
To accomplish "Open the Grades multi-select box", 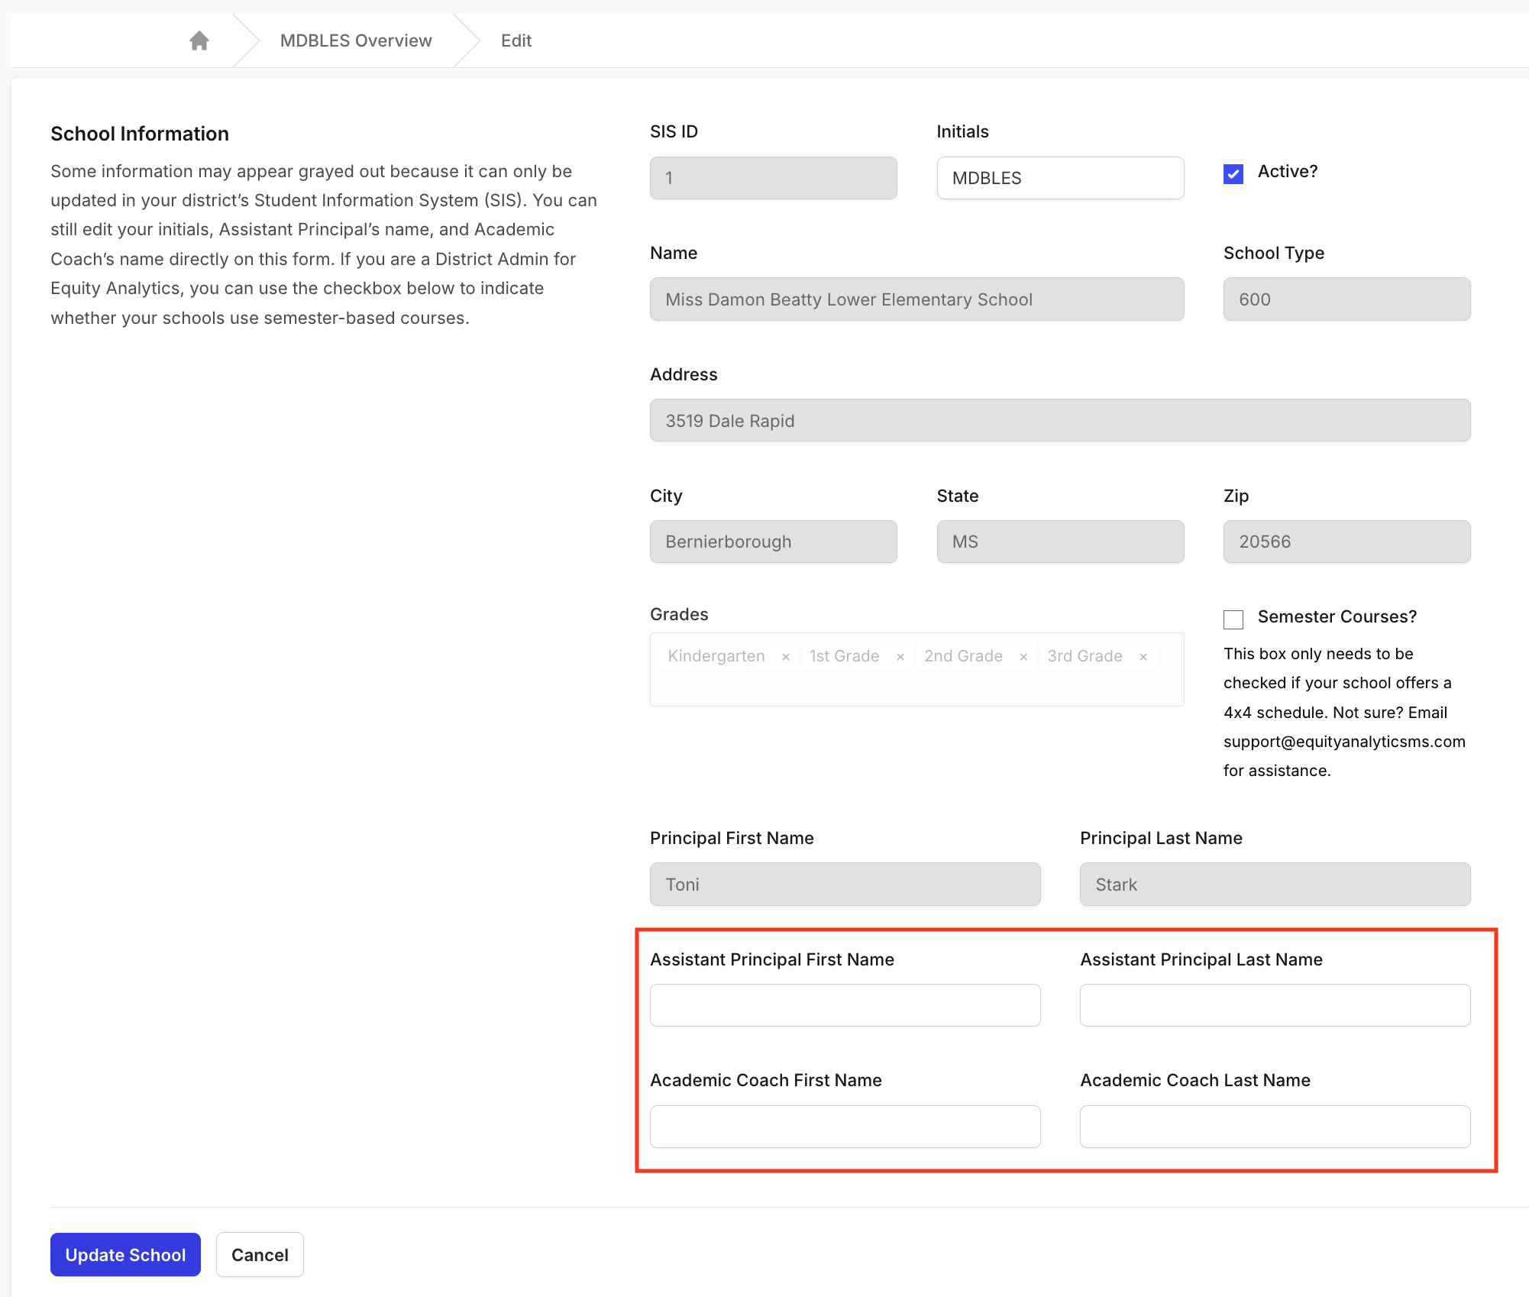I will [916, 686].
